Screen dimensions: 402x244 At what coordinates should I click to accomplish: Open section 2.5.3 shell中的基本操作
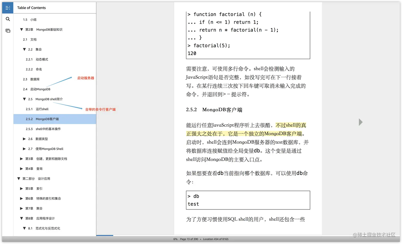(43, 129)
